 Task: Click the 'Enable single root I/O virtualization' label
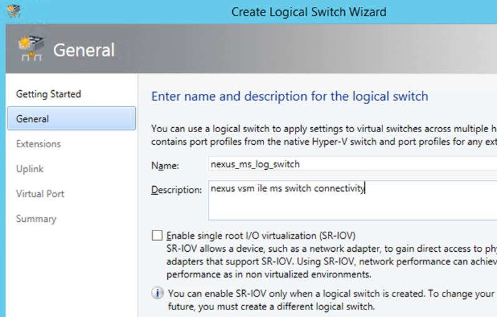coord(261,236)
